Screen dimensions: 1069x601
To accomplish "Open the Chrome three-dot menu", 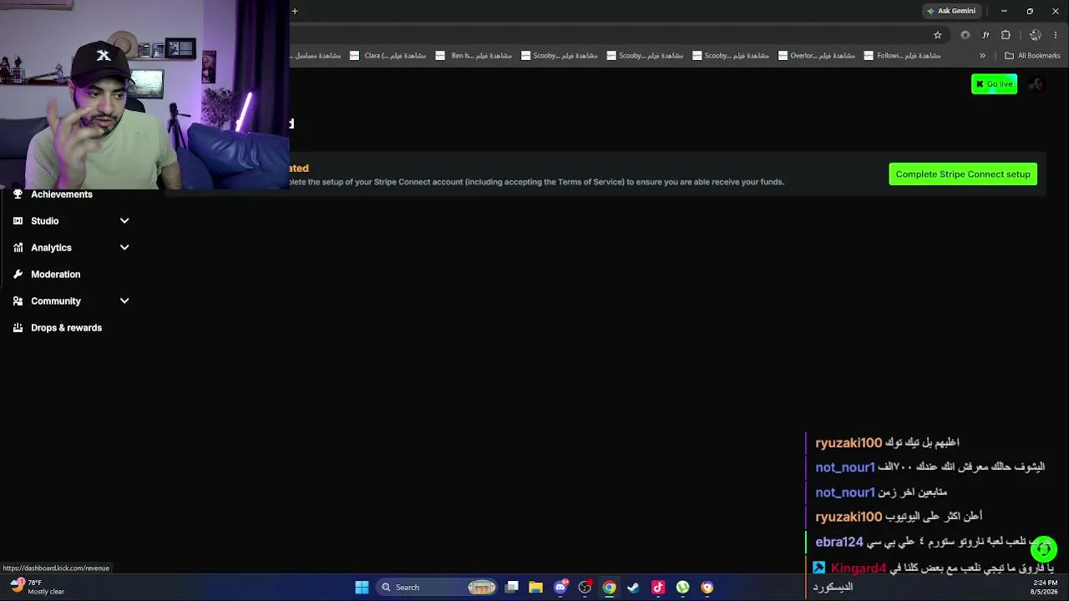I will [x=1056, y=35].
